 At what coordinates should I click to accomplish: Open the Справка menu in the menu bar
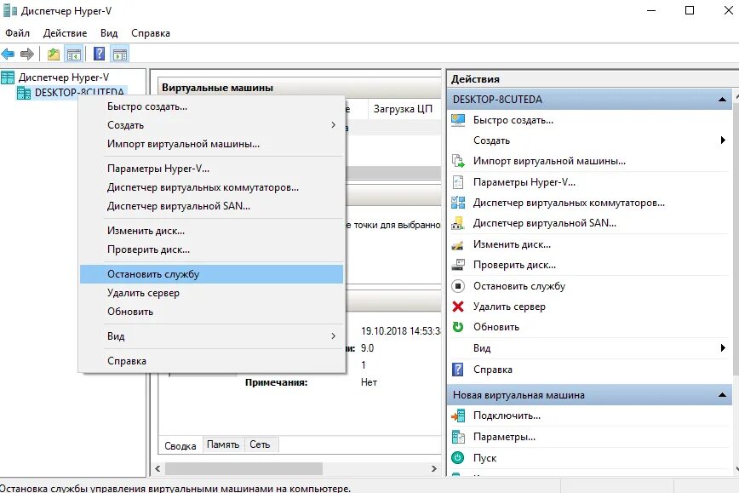click(x=151, y=33)
